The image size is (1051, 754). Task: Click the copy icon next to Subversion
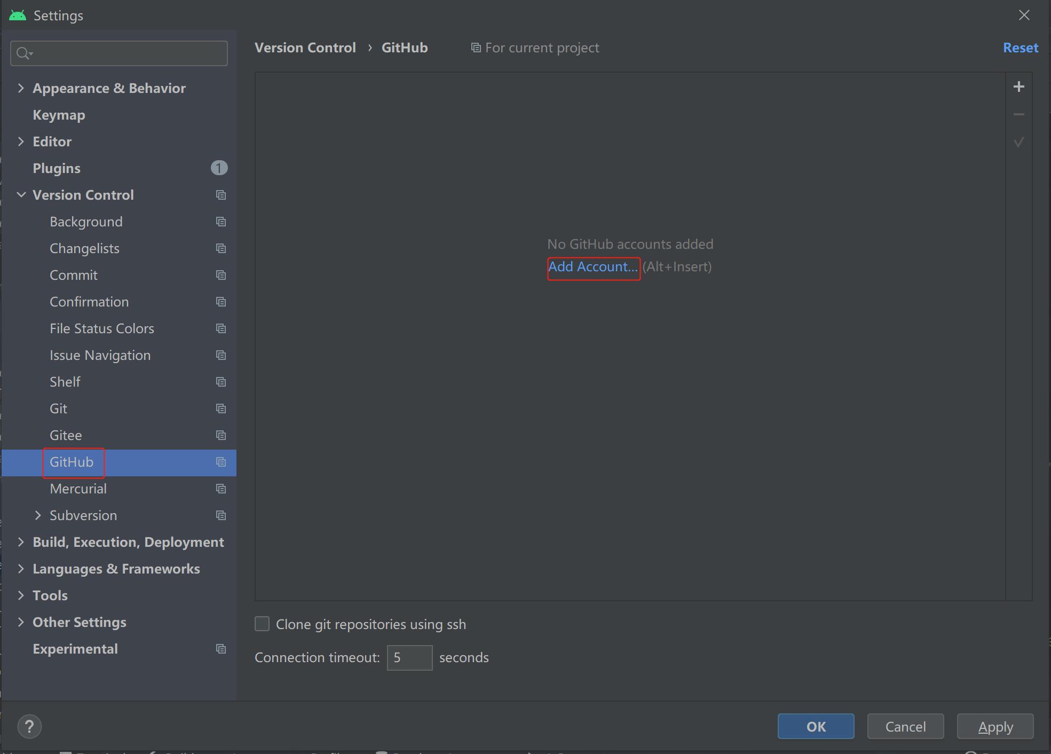pos(220,515)
